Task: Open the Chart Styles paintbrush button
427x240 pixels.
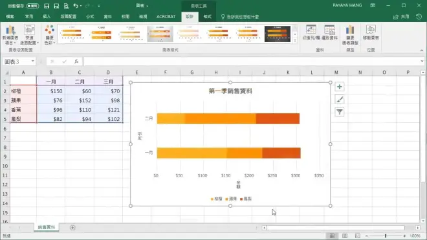Action: click(x=339, y=100)
